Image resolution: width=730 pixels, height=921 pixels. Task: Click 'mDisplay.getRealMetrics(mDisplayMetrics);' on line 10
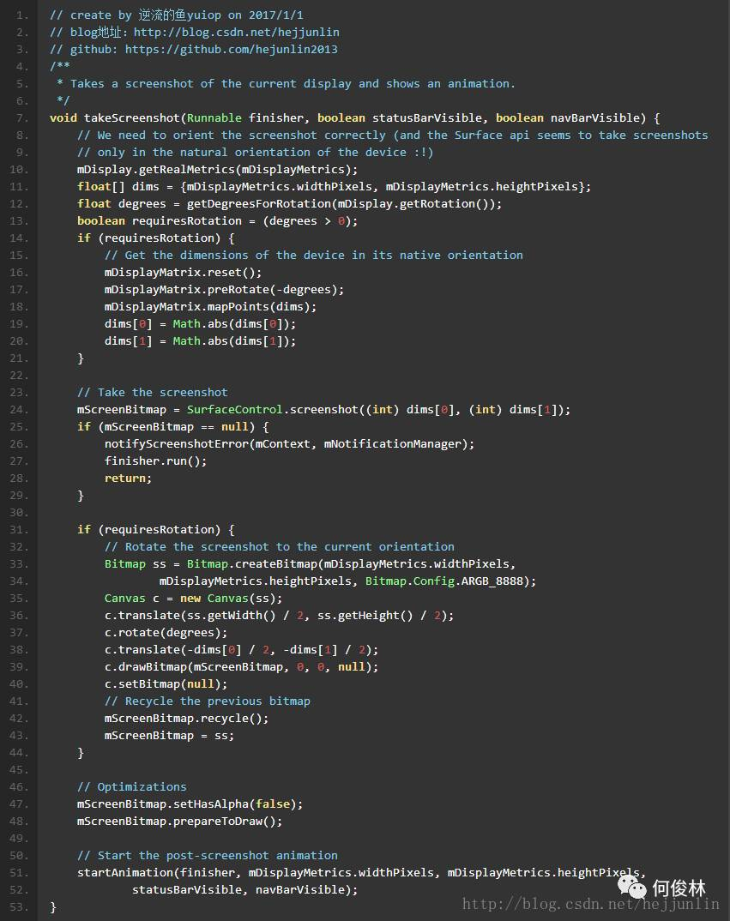coord(217,170)
